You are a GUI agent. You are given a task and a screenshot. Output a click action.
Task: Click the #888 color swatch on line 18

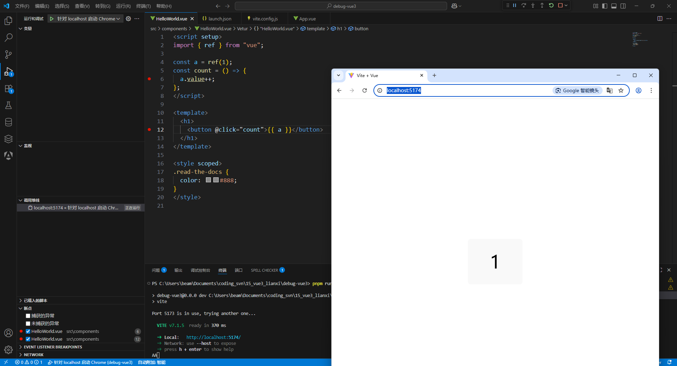tap(216, 180)
